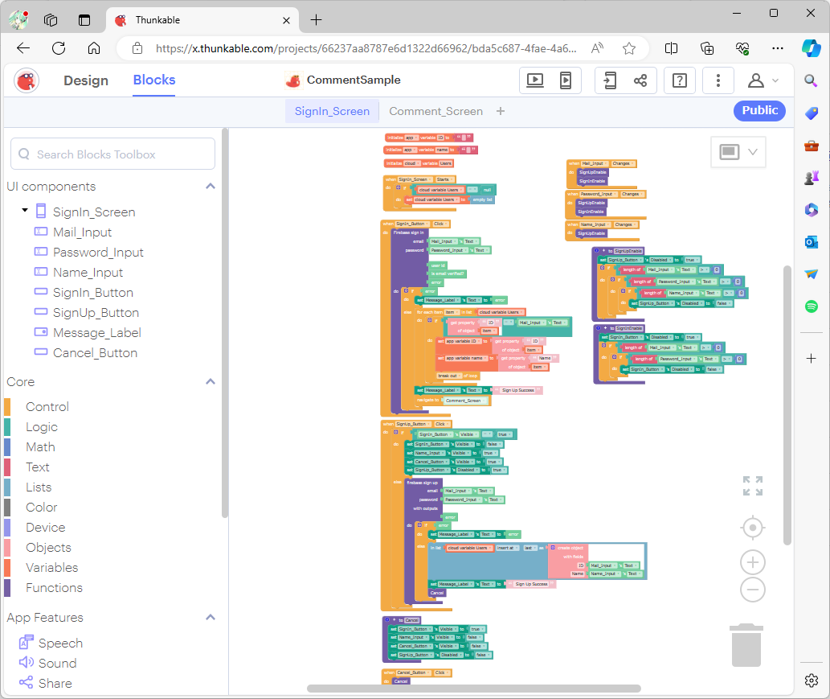Open Spotify in Edge sidebar
The image size is (830, 699).
[x=811, y=306]
